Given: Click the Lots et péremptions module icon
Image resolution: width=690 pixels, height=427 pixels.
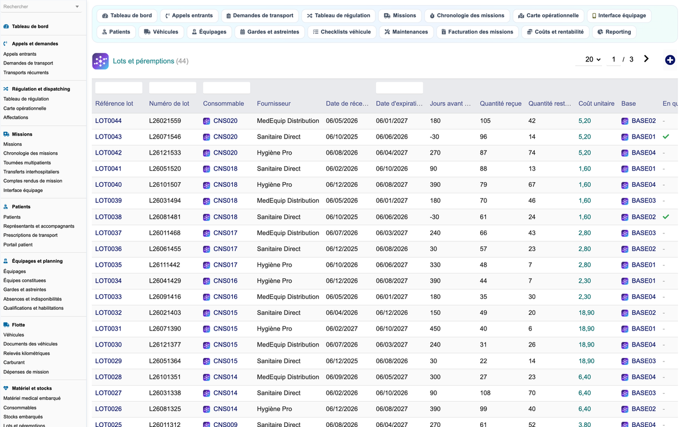Looking at the screenshot, I should [101, 61].
